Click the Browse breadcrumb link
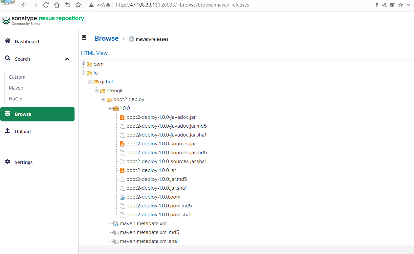This screenshot has width=414, height=254. pyautogui.click(x=106, y=38)
